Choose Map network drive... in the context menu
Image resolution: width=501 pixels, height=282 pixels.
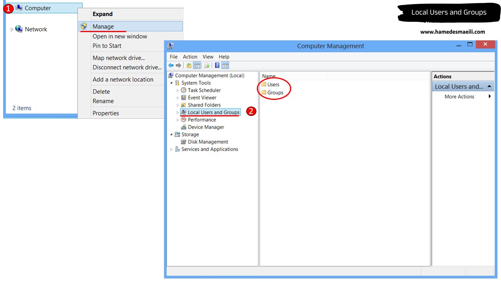tap(119, 58)
